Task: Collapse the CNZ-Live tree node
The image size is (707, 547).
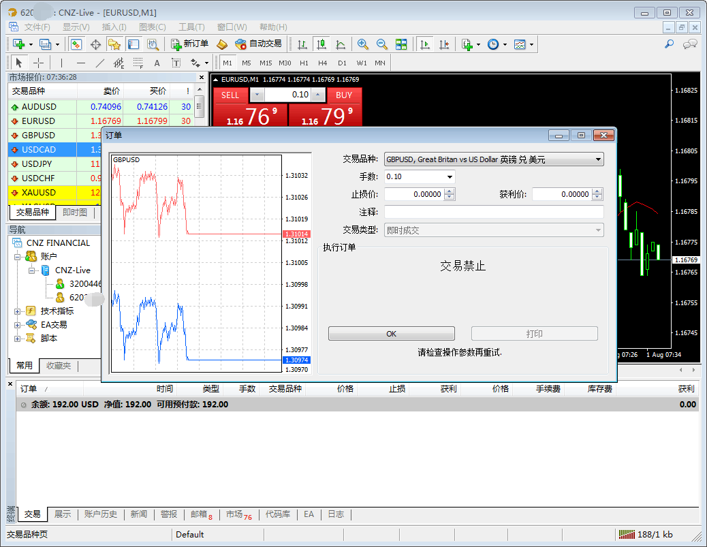Action: tap(31, 270)
